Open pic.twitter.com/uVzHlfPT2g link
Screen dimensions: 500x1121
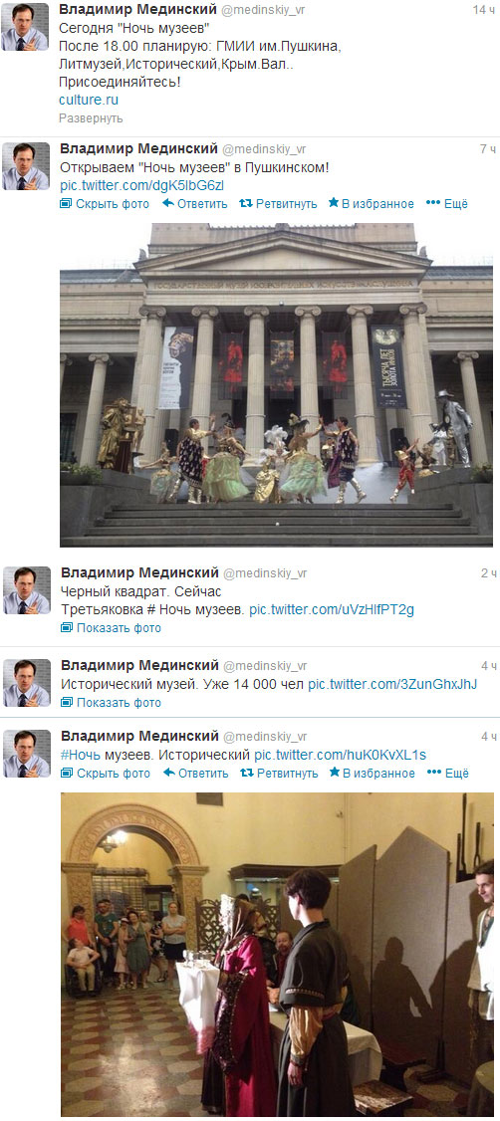click(x=332, y=610)
